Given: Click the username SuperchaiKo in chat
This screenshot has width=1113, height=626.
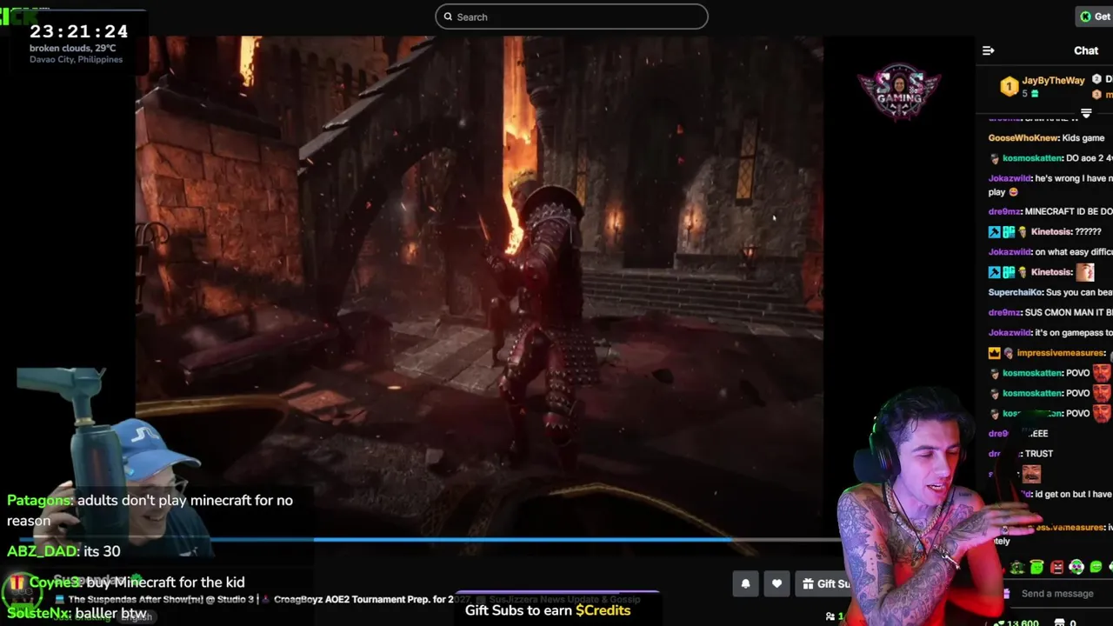Looking at the screenshot, I should 1015,292.
